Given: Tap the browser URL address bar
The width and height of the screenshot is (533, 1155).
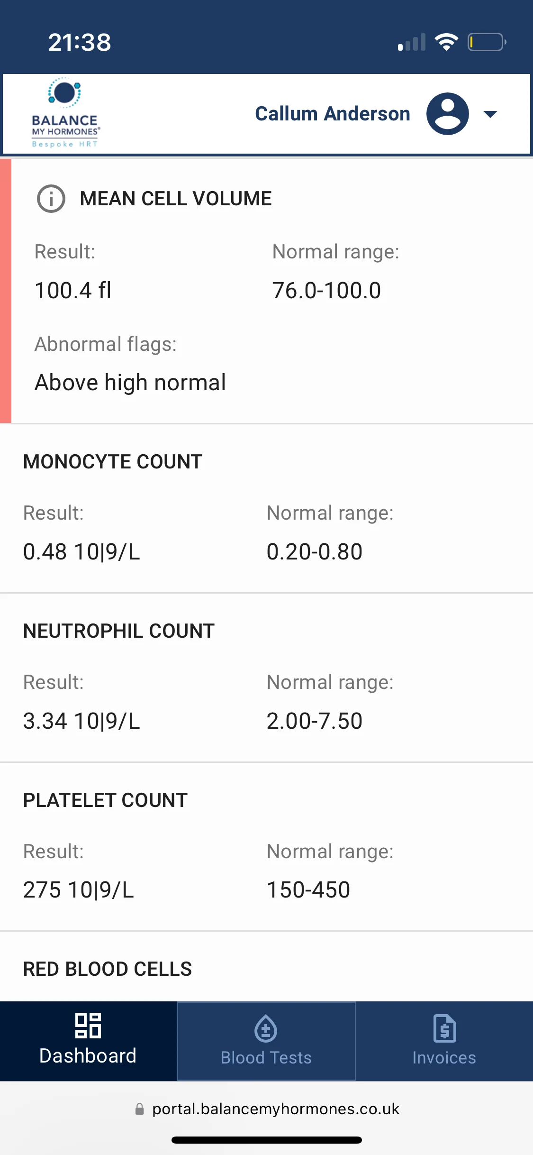Looking at the screenshot, I should (267, 1109).
